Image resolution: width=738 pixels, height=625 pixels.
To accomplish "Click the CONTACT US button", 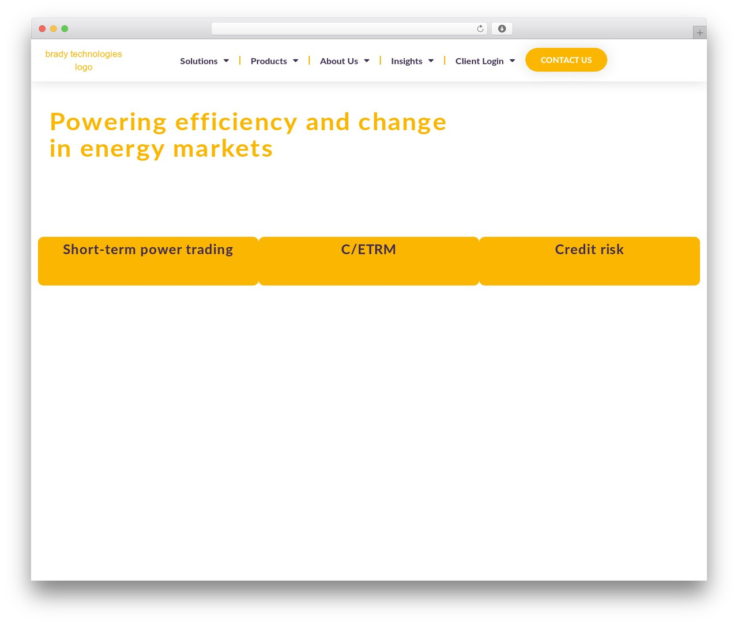I will [x=566, y=60].
